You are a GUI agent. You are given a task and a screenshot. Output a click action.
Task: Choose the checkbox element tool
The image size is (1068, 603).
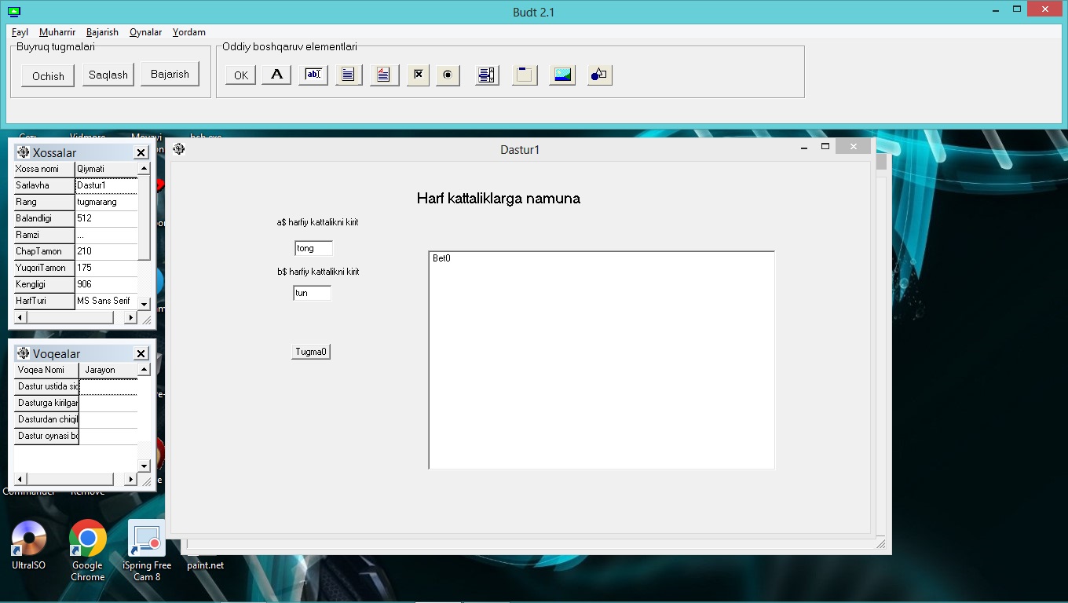click(x=419, y=75)
